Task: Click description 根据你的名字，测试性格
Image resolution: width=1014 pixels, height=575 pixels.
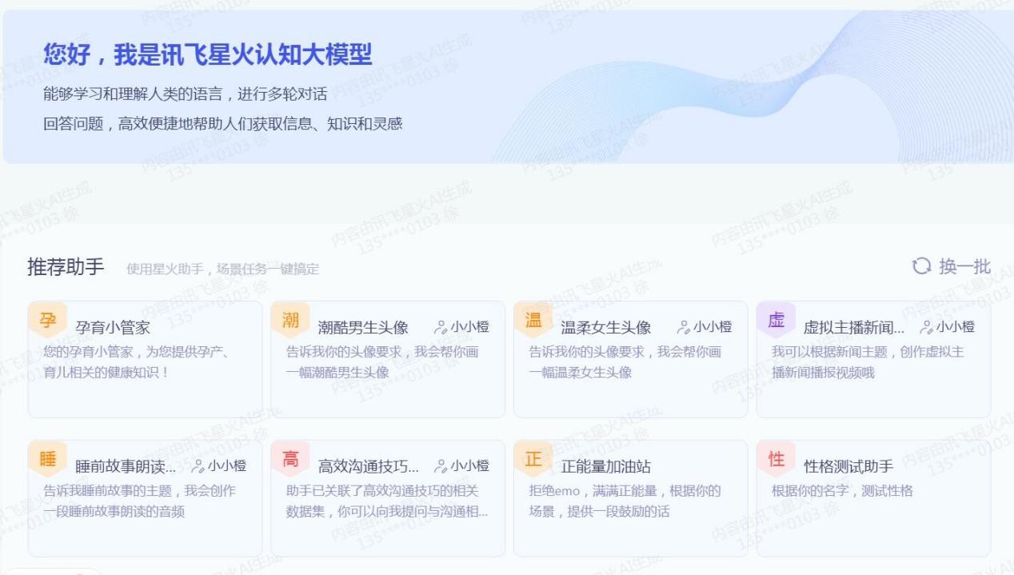Action: click(x=842, y=490)
